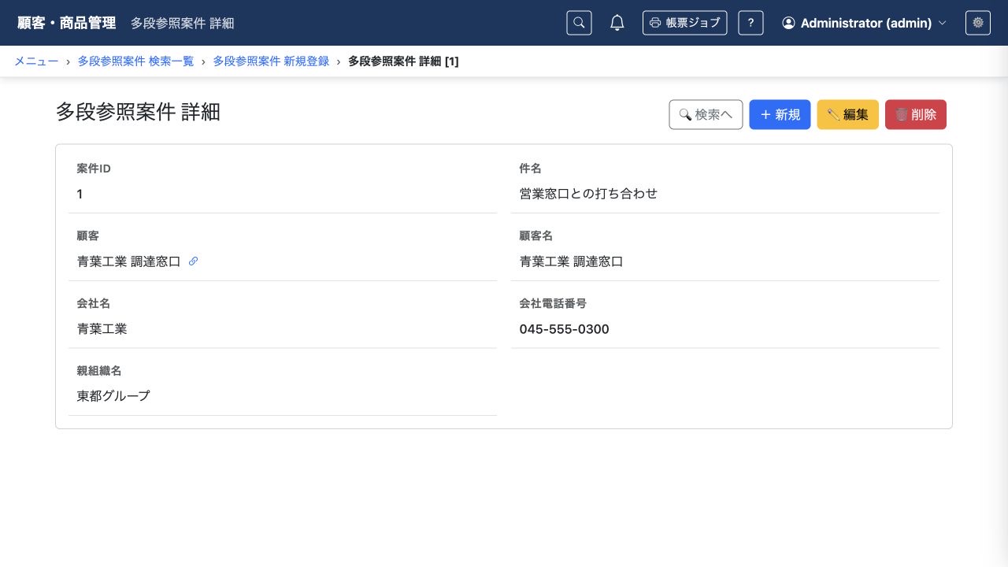The height and width of the screenshot is (567, 1008).
Task: Open the search magnifier icon in header
Action: click(579, 23)
